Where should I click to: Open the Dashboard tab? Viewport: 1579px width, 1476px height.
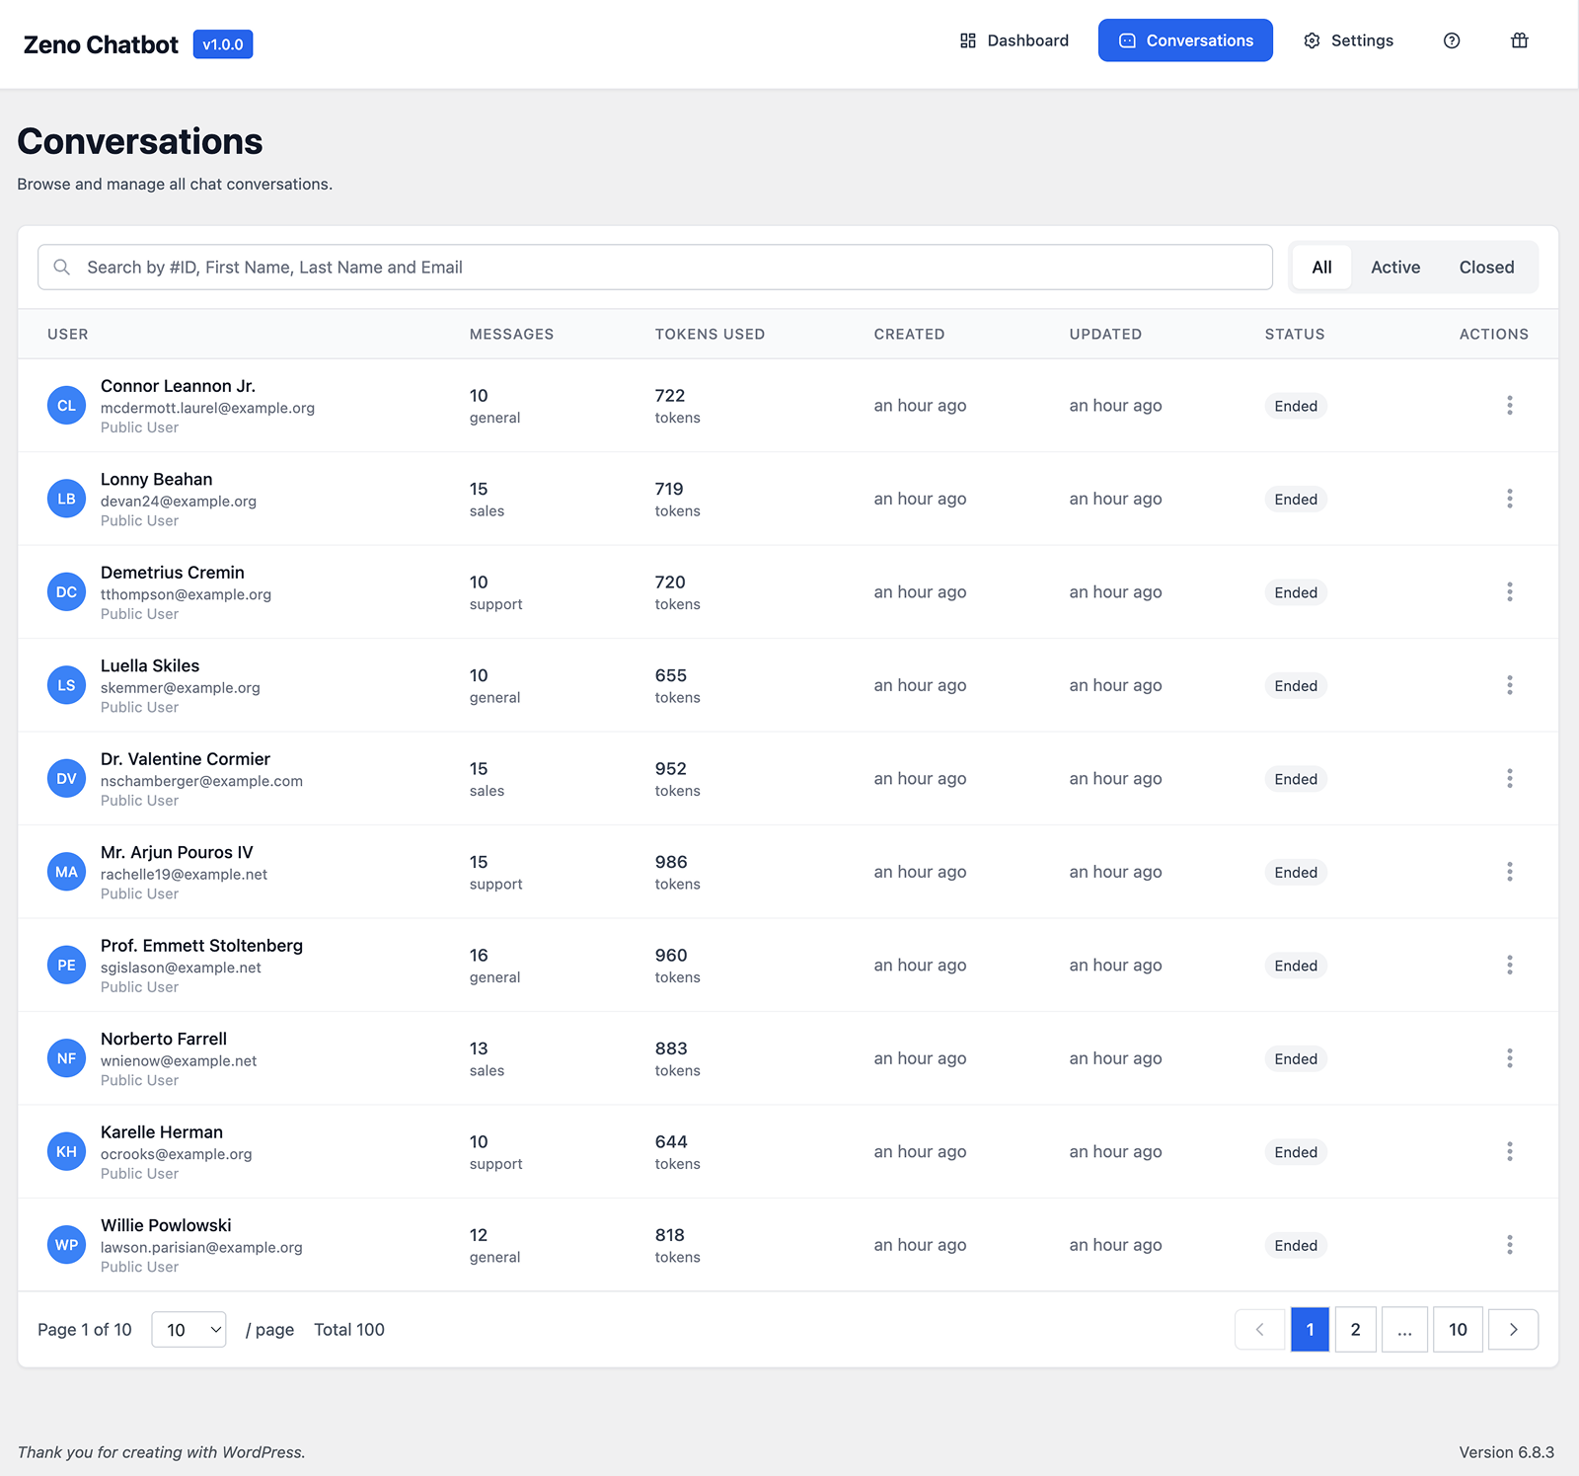1014,40
